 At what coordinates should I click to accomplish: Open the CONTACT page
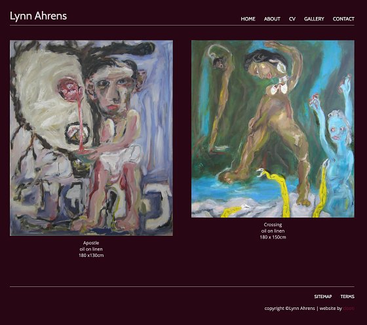(343, 19)
